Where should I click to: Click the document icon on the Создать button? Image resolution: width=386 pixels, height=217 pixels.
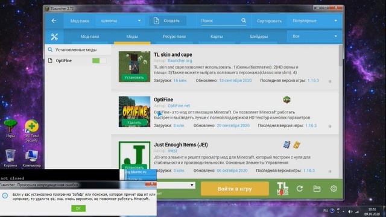pyautogui.click(x=156, y=21)
